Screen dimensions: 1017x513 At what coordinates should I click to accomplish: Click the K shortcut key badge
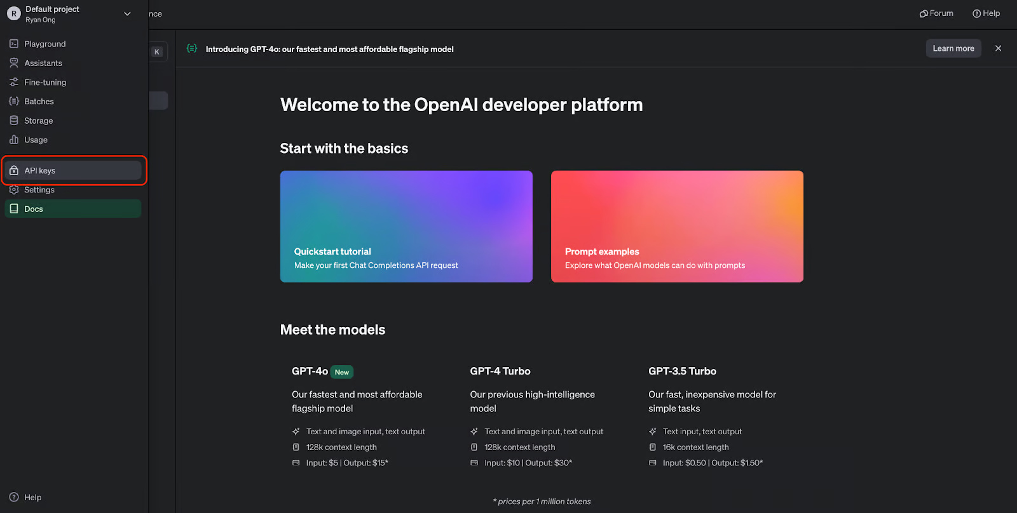click(157, 52)
